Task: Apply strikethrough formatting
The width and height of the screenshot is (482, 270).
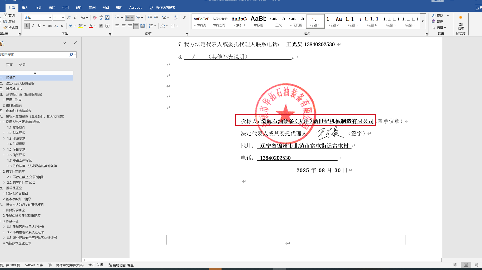Action: 50,26
